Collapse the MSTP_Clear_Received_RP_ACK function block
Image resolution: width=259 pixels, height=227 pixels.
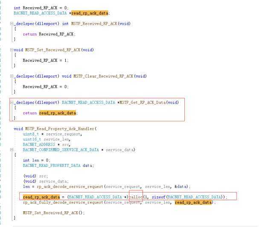pos(12,76)
